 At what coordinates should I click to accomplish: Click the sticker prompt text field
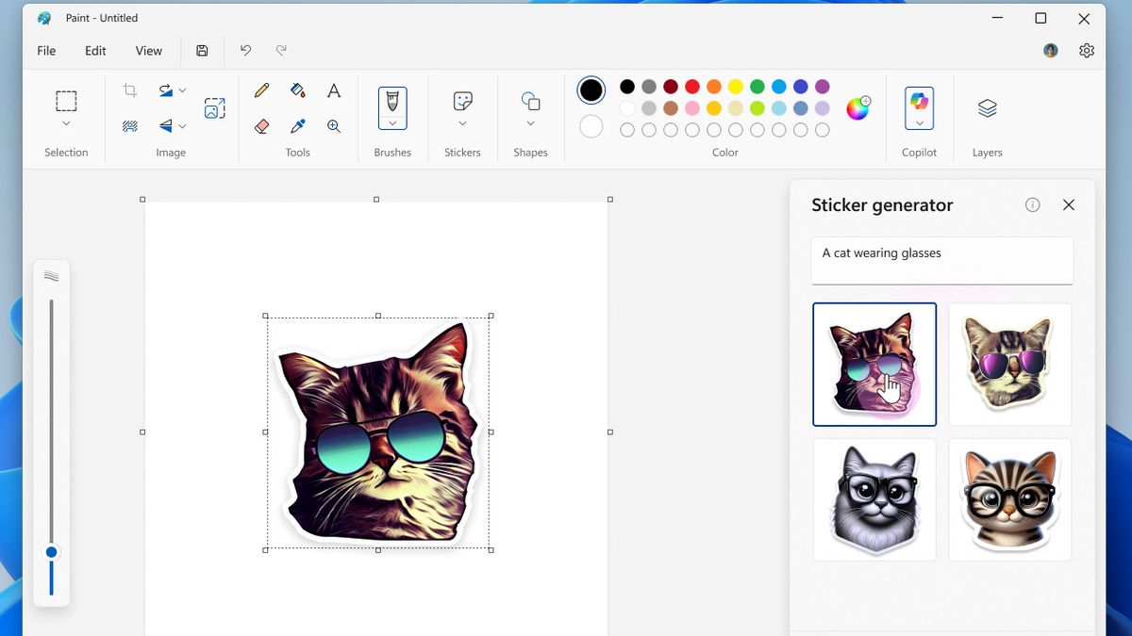(x=941, y=260)
